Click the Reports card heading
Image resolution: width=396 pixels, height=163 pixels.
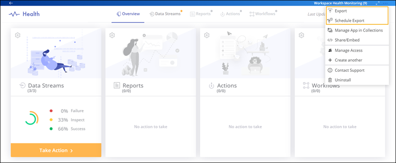click(133, 85)
